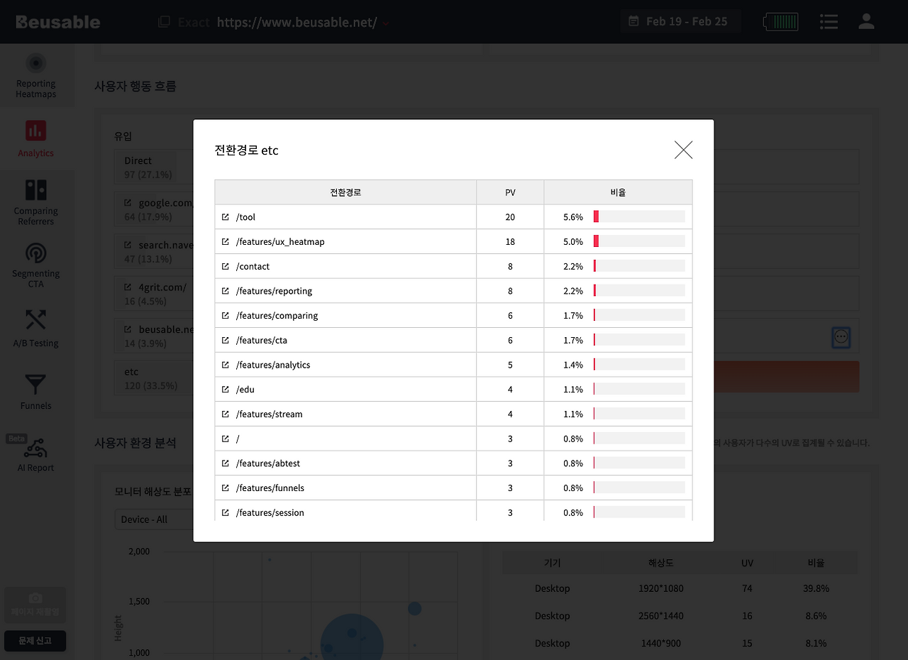
Task: Click the 5.0% ratio bar for ux_heatmap
Action: [x=639, y=242]
